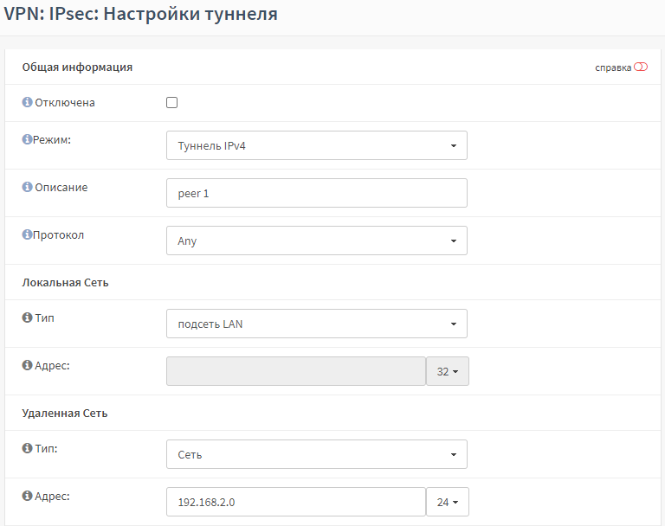Open local network type подсеть LAN dropdown
The height and width of the screenshot is (526, 665).
pyautogui.click(x=317, y=324)
